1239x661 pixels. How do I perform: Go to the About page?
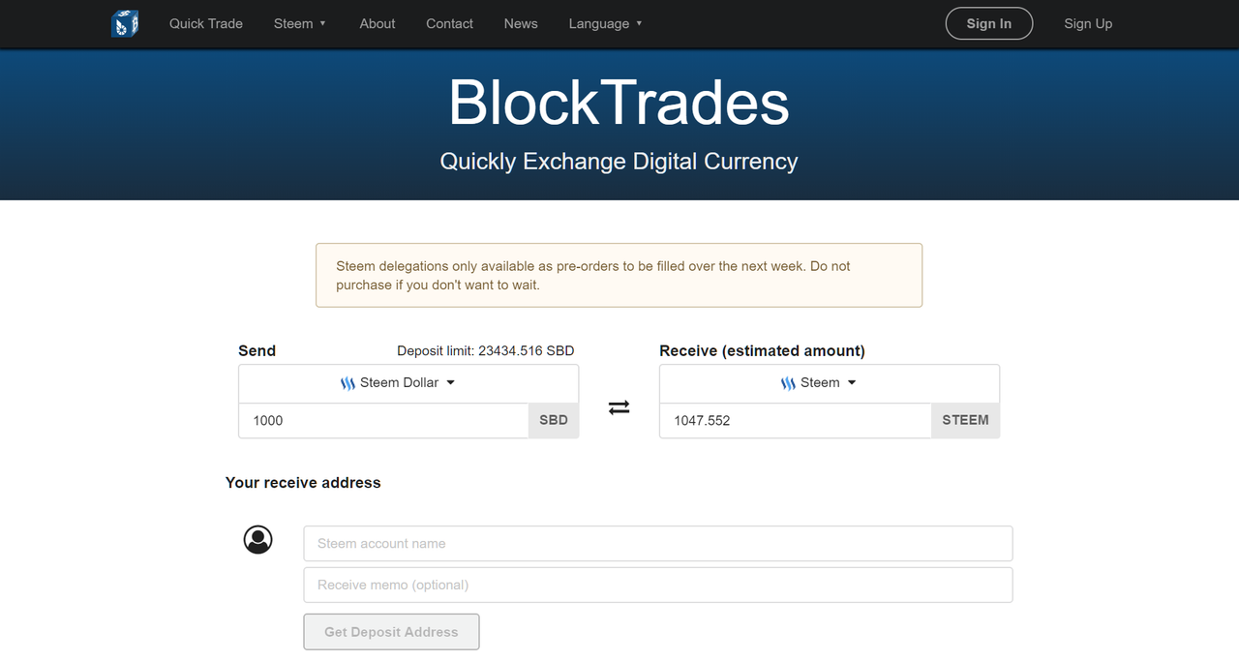click(378, 23)
